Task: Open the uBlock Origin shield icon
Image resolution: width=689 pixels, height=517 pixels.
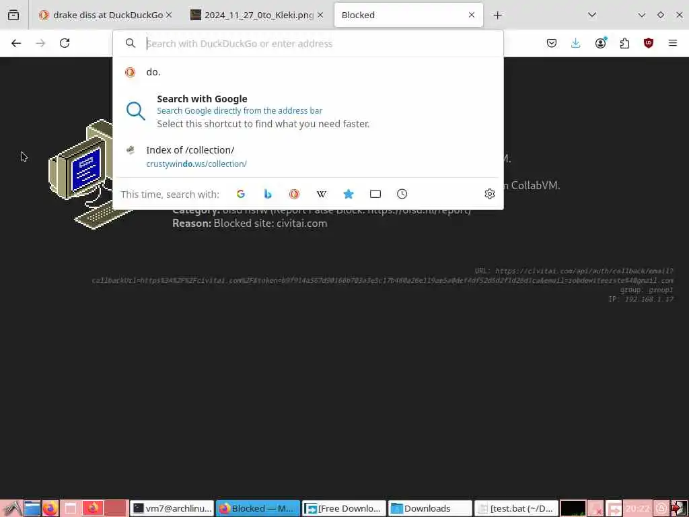Action: 649,43
